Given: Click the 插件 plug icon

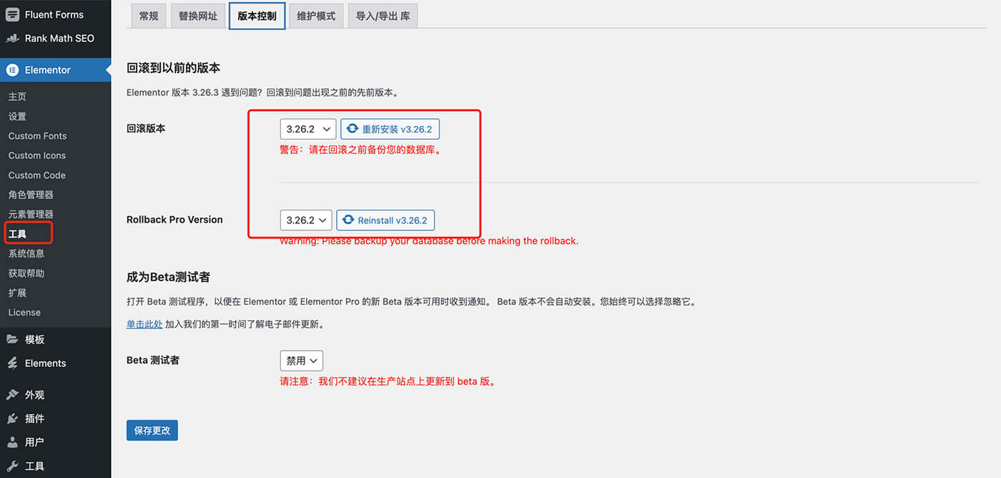Looking at the screenshot, I should tap(12, 419).
